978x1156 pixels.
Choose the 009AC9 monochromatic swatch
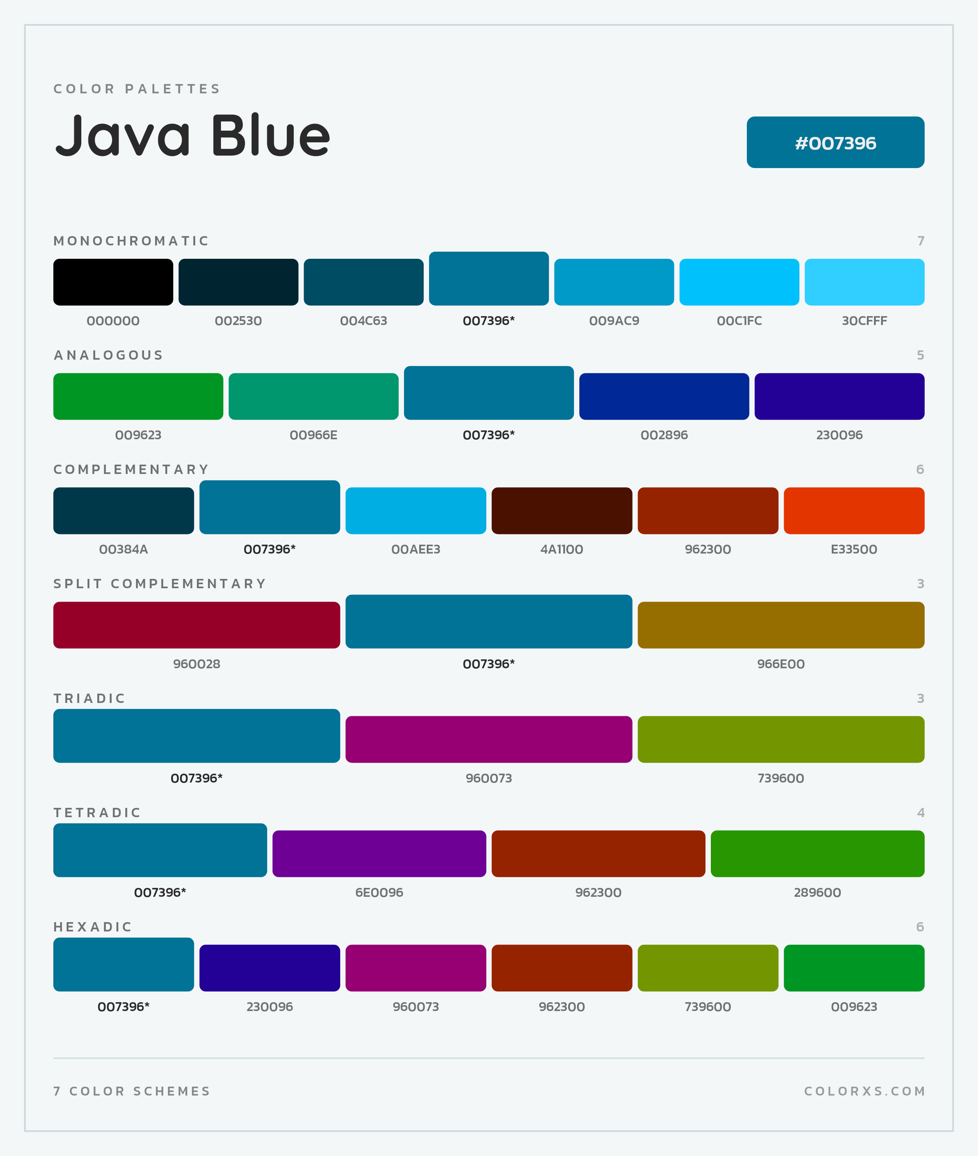tap(614, 281)
